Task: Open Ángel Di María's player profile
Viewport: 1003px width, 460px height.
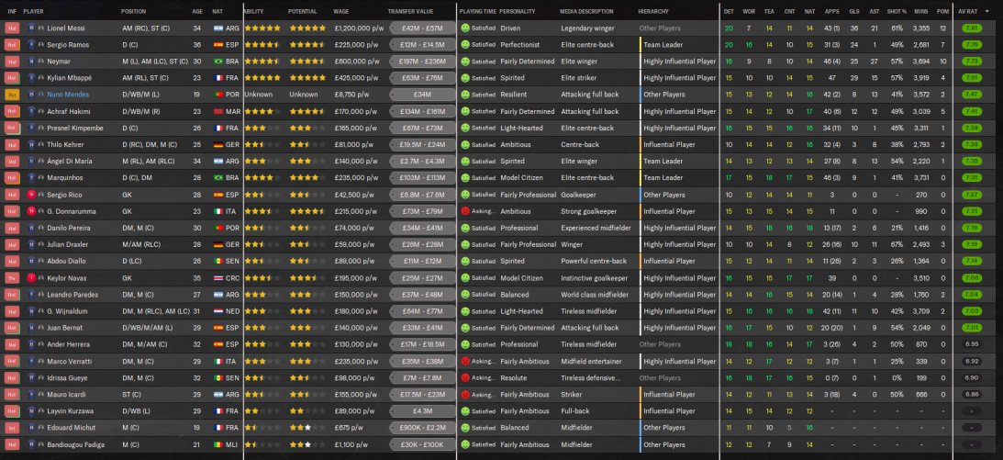Action: (x=71, y=162)
